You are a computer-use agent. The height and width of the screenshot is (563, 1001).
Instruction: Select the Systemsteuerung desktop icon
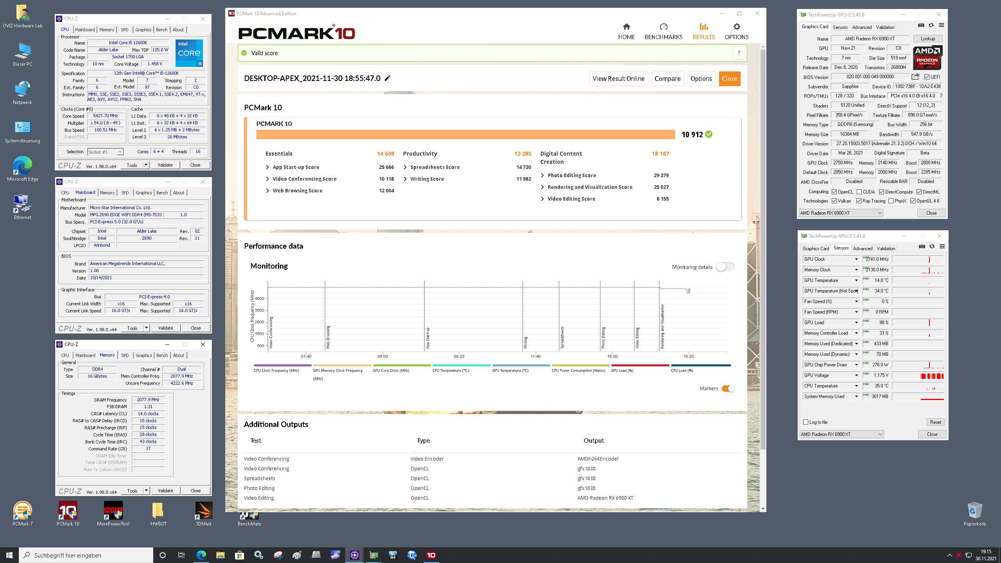(22, 131)
